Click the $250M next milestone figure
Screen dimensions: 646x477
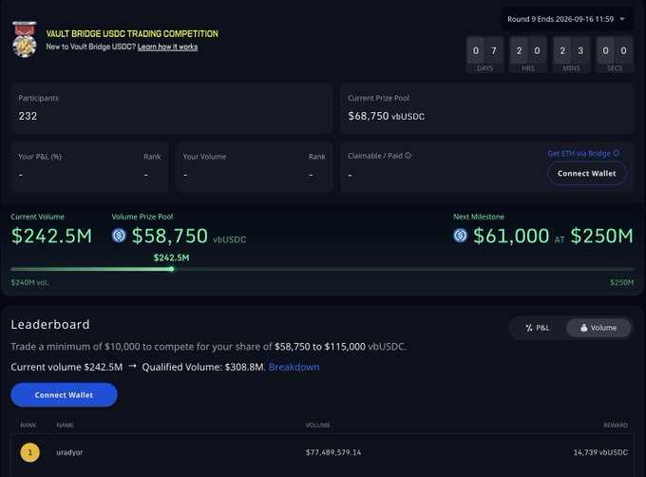tap(601, 236)
